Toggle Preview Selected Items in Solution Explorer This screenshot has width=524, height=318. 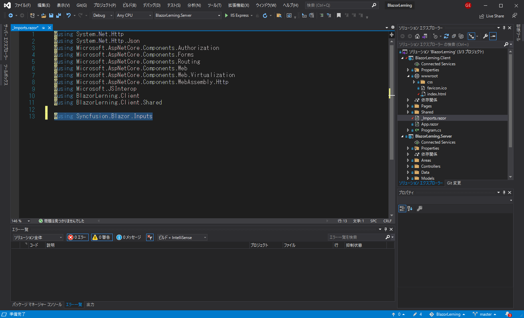493,36
